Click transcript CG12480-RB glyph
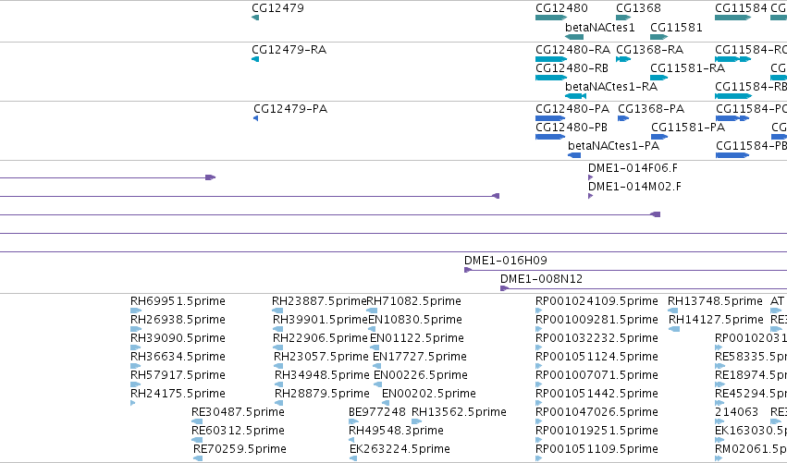 551,78
